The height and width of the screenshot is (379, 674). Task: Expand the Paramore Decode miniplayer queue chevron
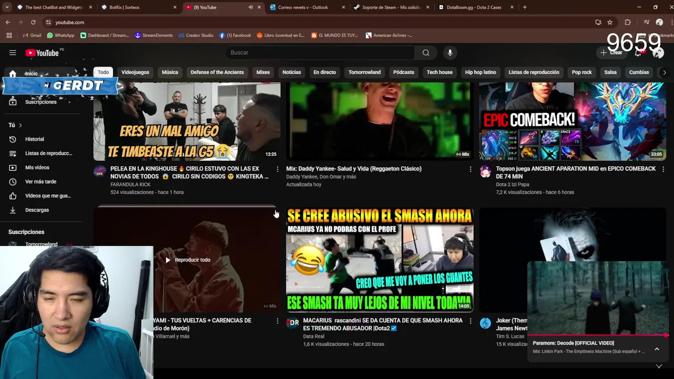(657, 349)
